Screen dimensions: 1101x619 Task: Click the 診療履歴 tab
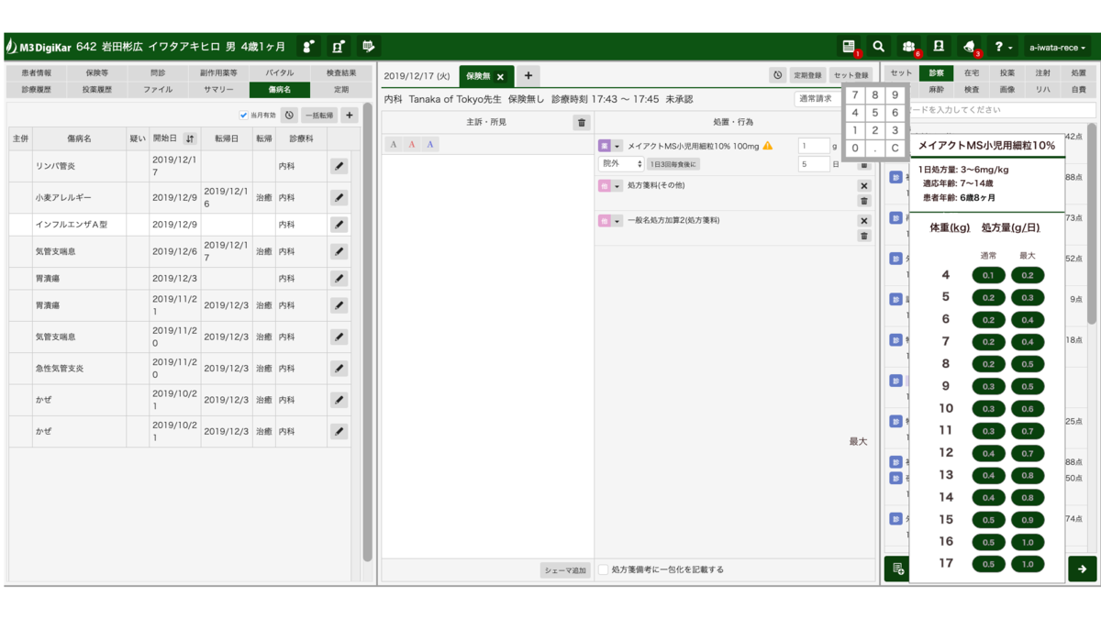[37, 90]
